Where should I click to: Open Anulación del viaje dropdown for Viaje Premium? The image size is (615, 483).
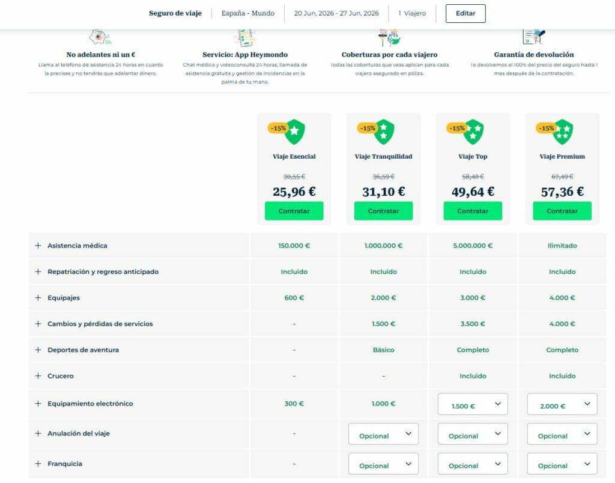point(562,434)
